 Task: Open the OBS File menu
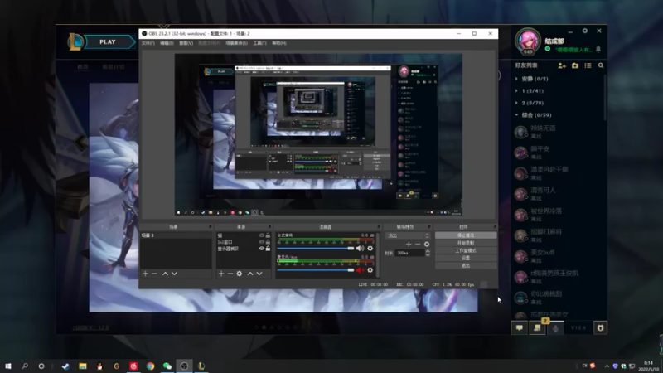pyautogui.click(x=148, y=43)
